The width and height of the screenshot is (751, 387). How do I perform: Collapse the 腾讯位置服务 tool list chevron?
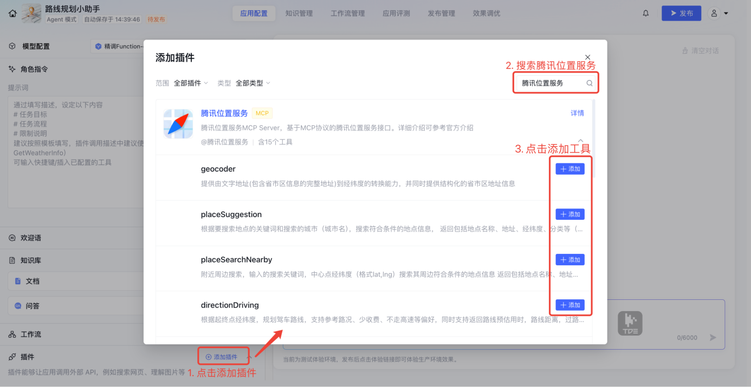(x=580, y=141)
